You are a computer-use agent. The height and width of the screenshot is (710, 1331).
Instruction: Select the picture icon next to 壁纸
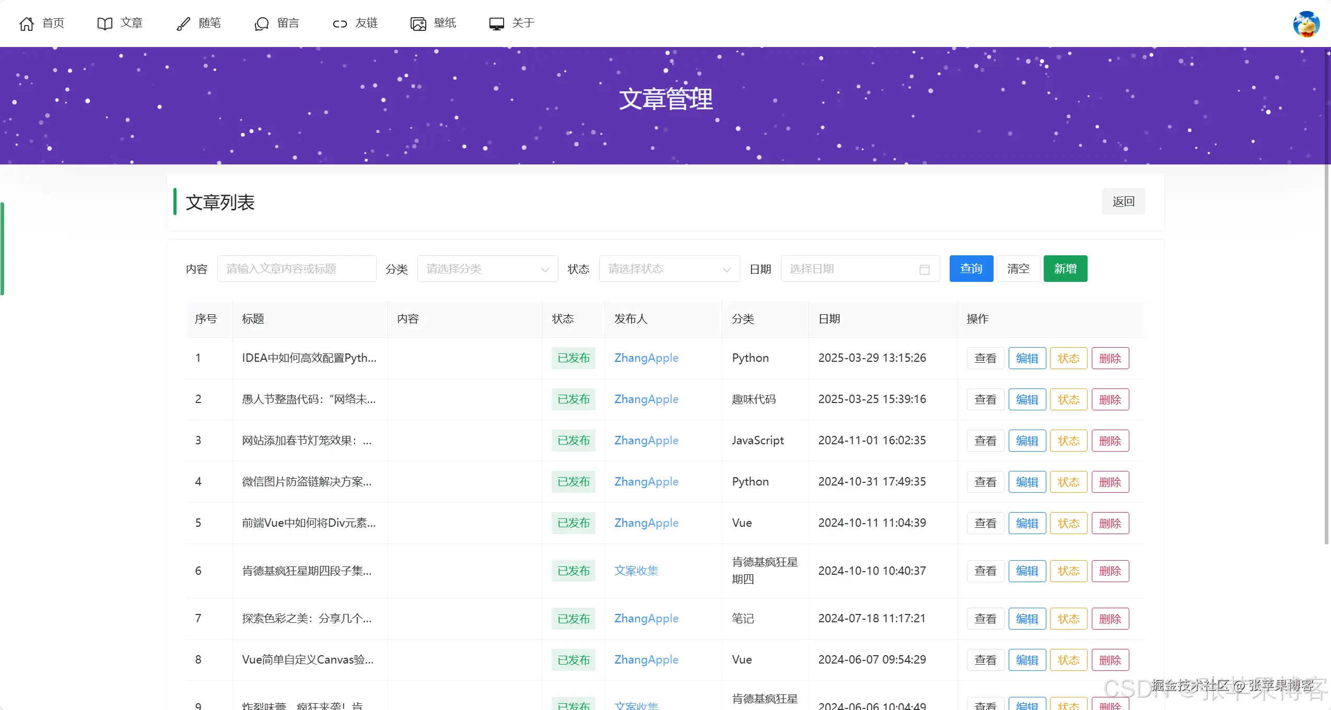click(x=417, y=23)
